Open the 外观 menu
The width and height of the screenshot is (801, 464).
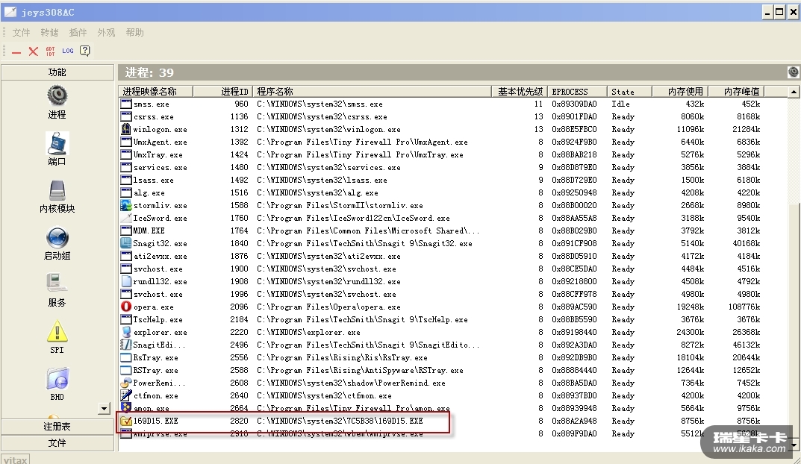click(106, 33)
